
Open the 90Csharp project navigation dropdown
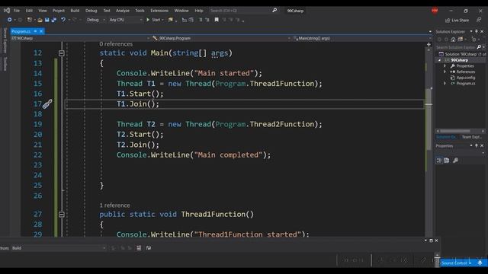point(81,39)
